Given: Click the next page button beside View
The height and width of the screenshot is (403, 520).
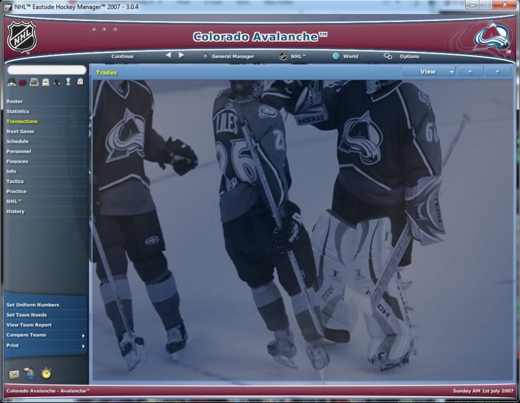Looking at the screenshot, I should tap(497, 71).
